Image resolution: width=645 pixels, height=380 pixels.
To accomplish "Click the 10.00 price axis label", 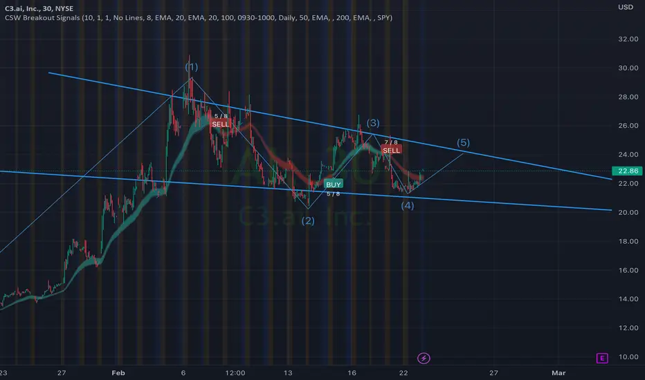I will tap(628, 357).
